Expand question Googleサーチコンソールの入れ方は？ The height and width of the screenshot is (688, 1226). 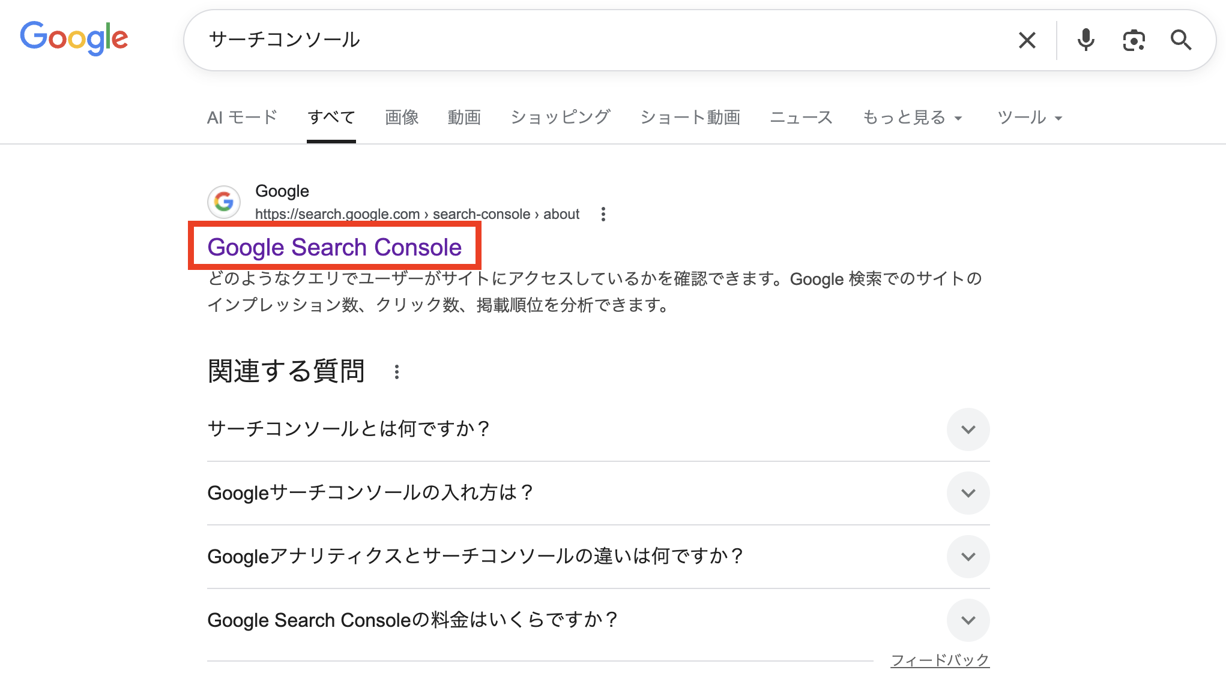click(968, 493)
